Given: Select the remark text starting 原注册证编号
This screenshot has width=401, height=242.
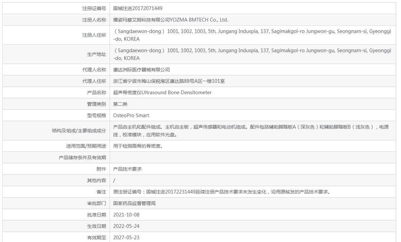Looking at the screenshot, I should point(222,192).
